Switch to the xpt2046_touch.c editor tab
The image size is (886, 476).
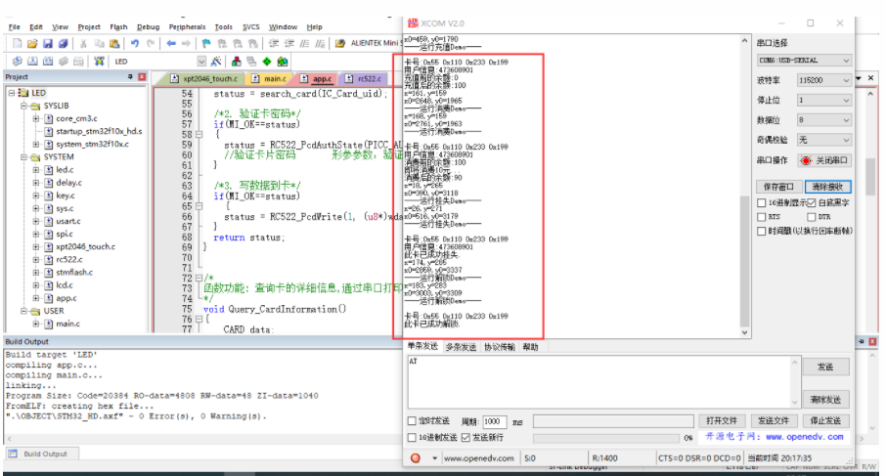tap(205, 78)
